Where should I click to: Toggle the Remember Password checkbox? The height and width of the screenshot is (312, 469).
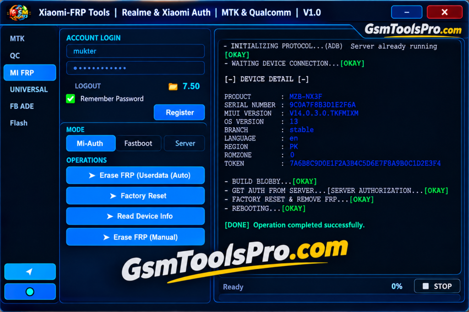coord(71,99)
